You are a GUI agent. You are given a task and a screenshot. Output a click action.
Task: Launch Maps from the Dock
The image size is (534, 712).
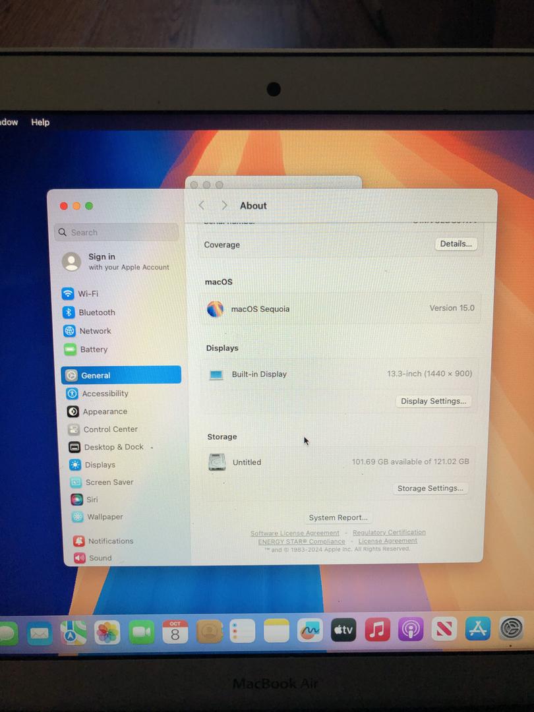[x=74, y=632]
